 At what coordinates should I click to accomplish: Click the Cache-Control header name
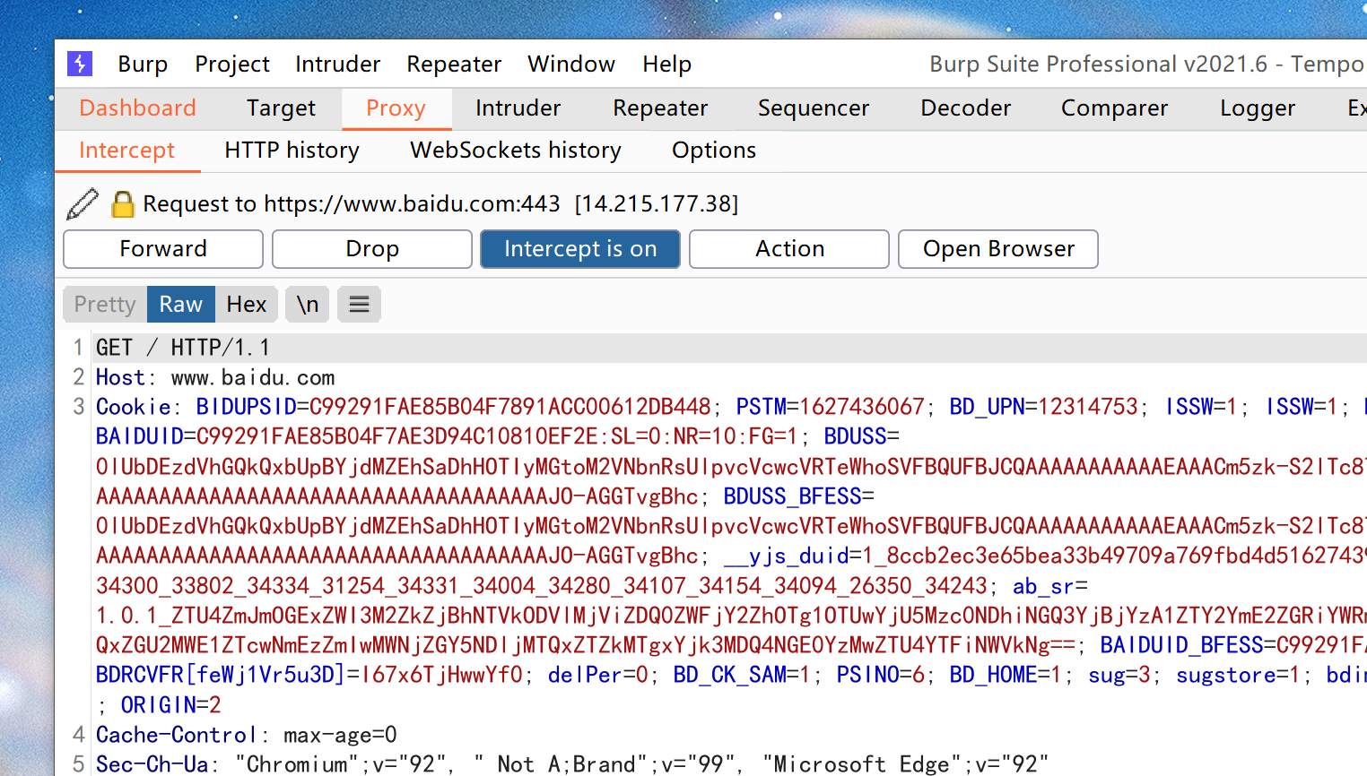[x=177, y=735]
